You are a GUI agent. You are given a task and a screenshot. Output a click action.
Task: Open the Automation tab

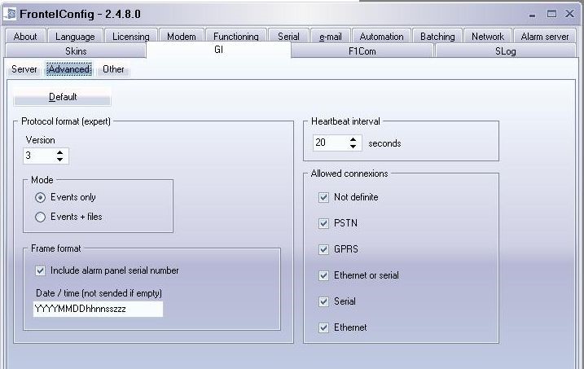381,37
